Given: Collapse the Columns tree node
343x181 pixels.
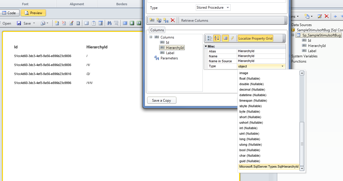Looking at the screenshot, I should (x=151, y=37).
